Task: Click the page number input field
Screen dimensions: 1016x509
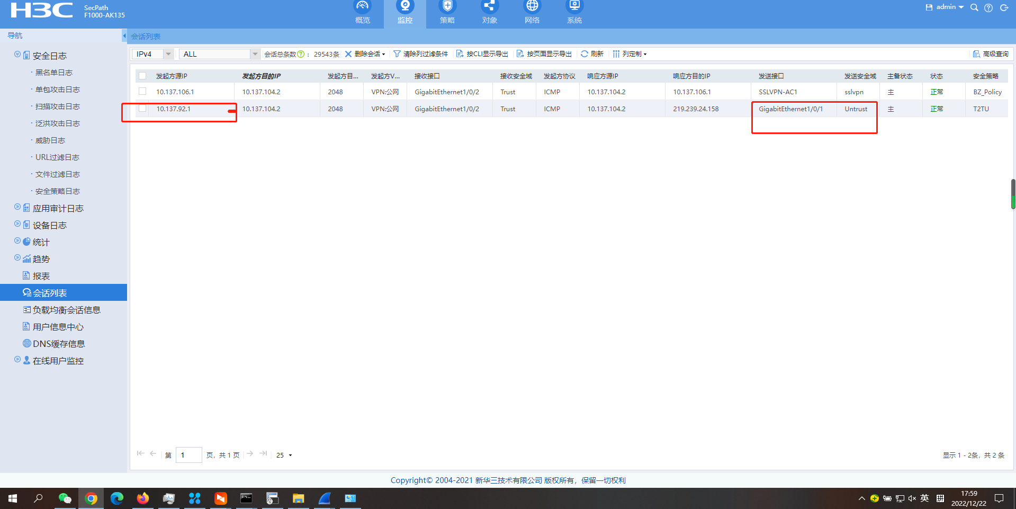Action: point(188,455)
